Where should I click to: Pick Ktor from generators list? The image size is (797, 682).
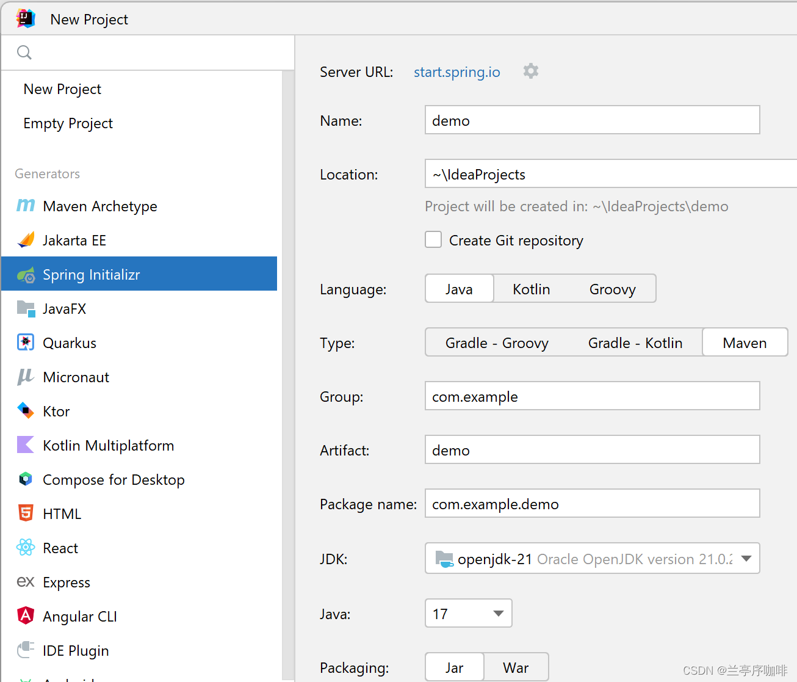139,412
